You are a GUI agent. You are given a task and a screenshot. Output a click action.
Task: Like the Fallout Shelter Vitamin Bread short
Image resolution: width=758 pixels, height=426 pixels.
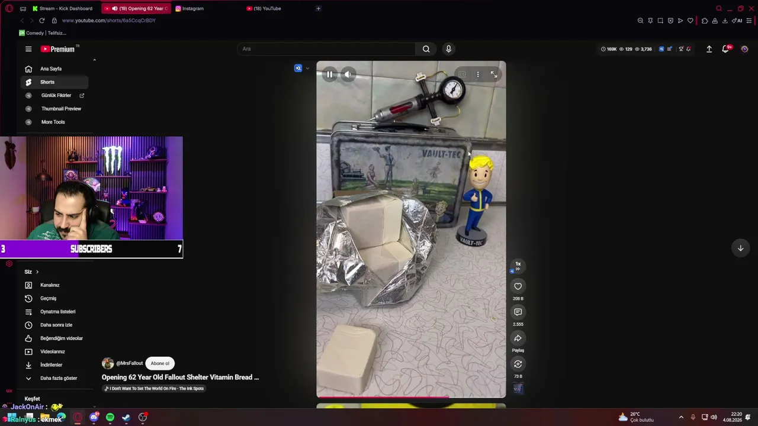pyautogui.click(x=518, y=286)
